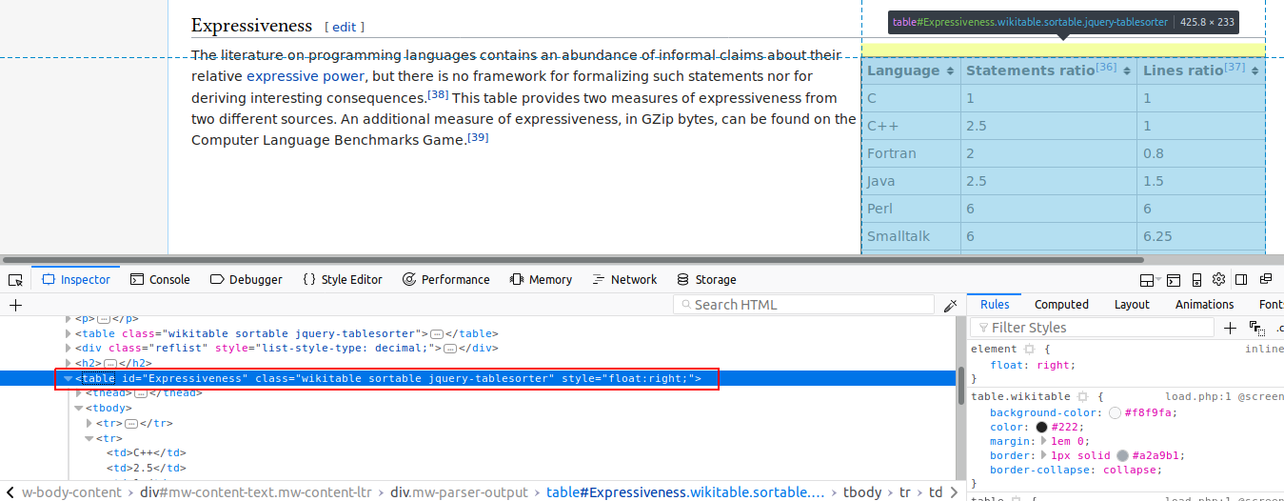Open iframe selector layout icon

(1149, 280)
